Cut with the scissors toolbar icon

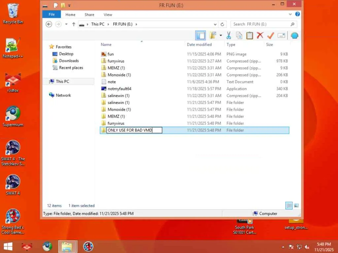(229, 36)
